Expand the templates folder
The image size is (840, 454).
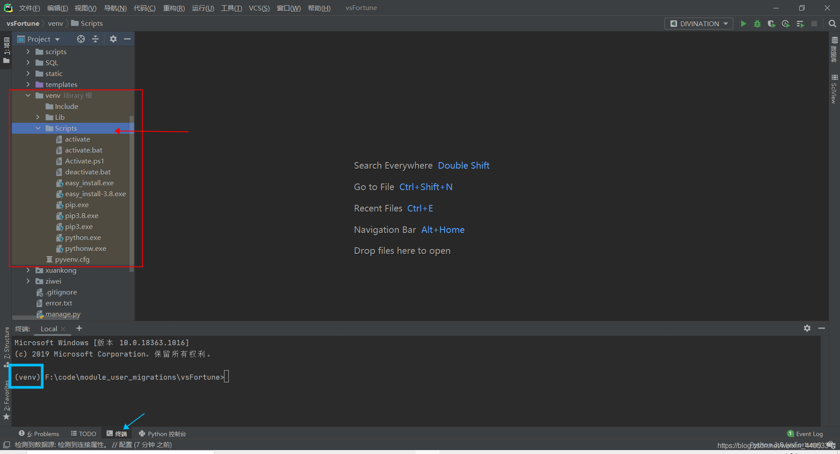point(28,84)
